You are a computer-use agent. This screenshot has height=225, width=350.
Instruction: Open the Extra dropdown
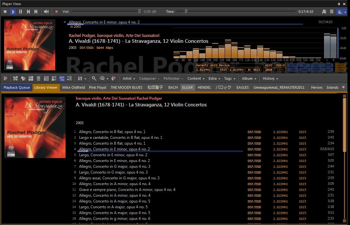214,78
